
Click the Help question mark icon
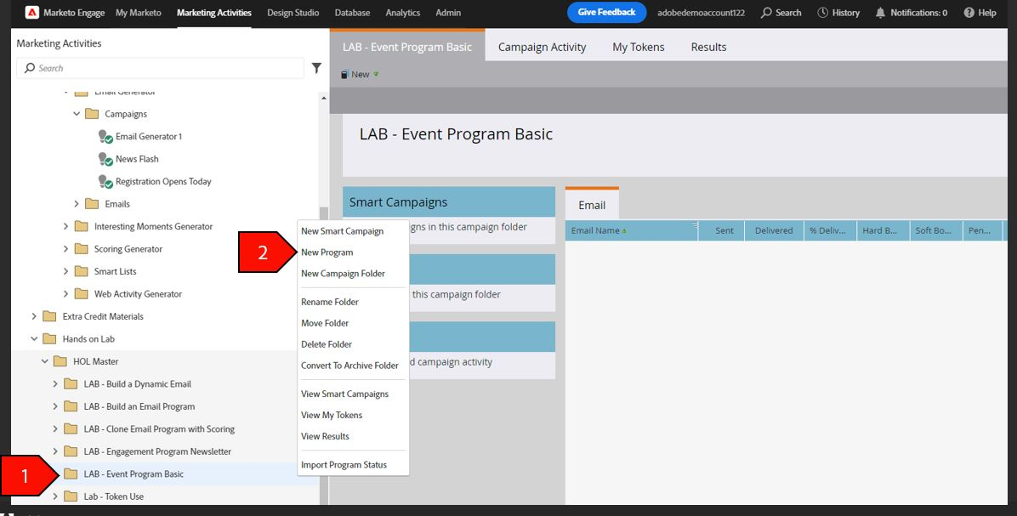(x=969, y=12)
